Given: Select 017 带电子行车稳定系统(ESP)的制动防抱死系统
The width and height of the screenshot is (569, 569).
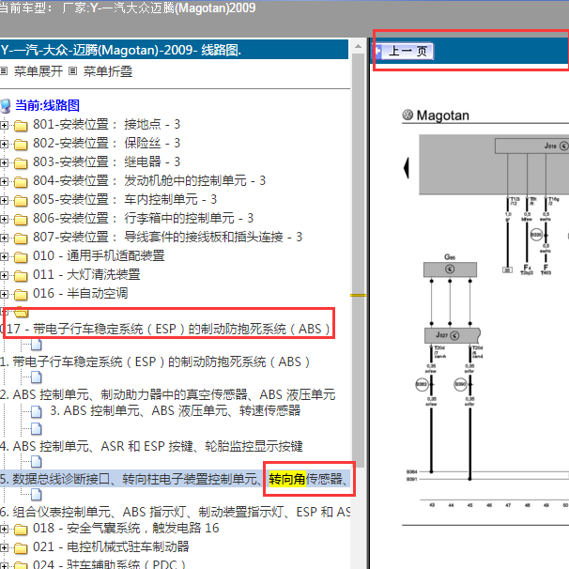Looking at the screenshot, I should pos(165,330).
